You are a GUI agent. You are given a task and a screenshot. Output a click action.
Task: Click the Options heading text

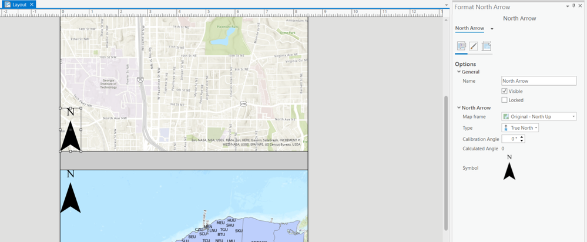465,64
